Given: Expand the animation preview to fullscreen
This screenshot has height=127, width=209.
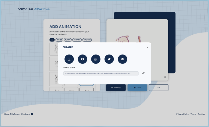Looking at the screenshot, I should pos(165,77).
